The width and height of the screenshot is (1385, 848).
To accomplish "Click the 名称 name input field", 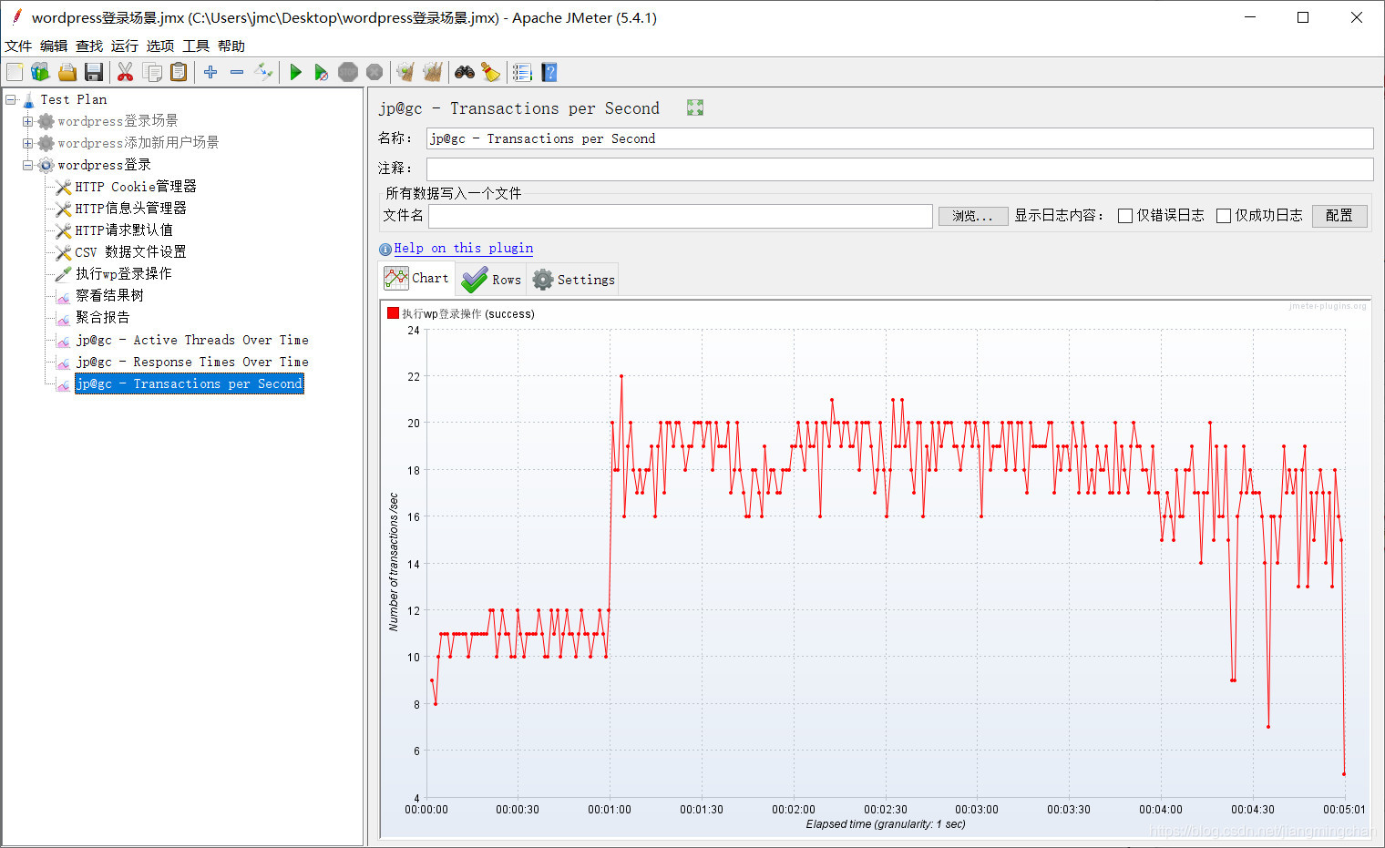I will tap(899, 138).
